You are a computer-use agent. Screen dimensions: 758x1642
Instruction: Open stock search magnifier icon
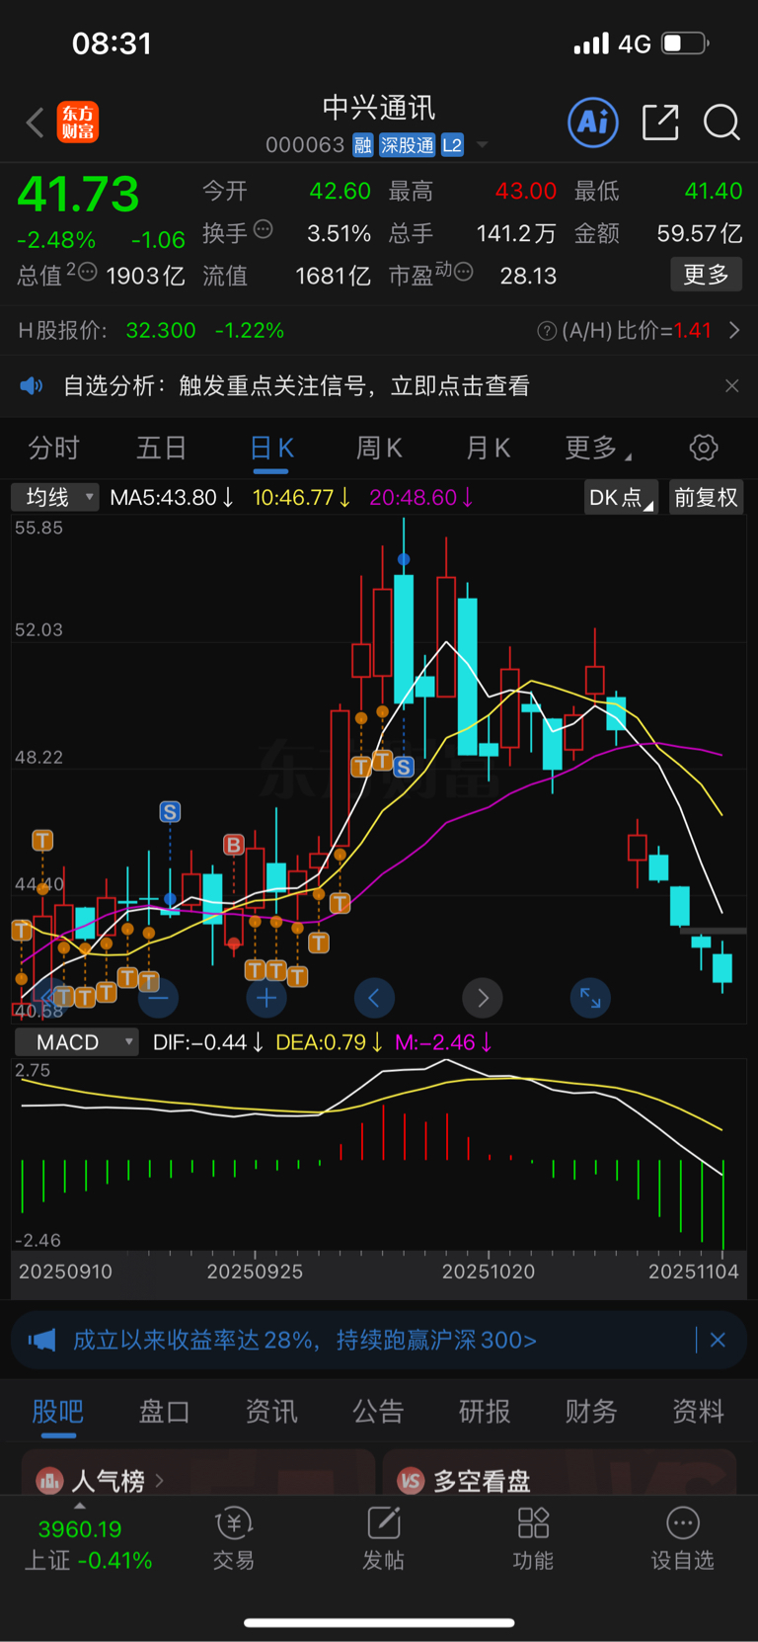tap(721, 123)
